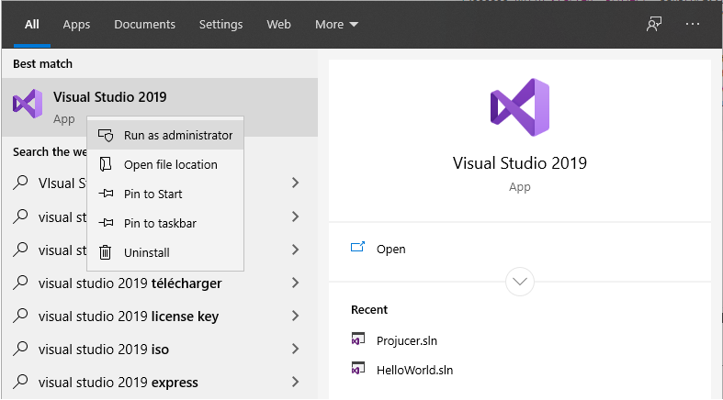Expand the 'visual studio 2019 iso' suggestion arrow
Viewport: 723px width, 400px height.
(295, 350)
